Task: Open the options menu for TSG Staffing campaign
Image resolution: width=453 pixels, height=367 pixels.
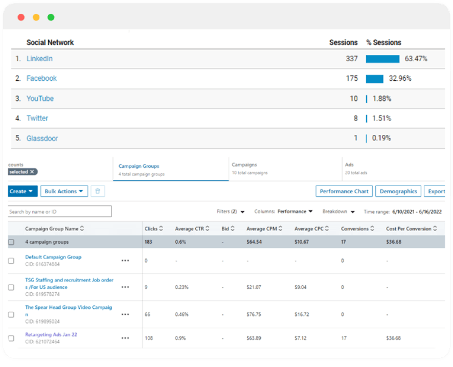Action: [x=125, y=287]
